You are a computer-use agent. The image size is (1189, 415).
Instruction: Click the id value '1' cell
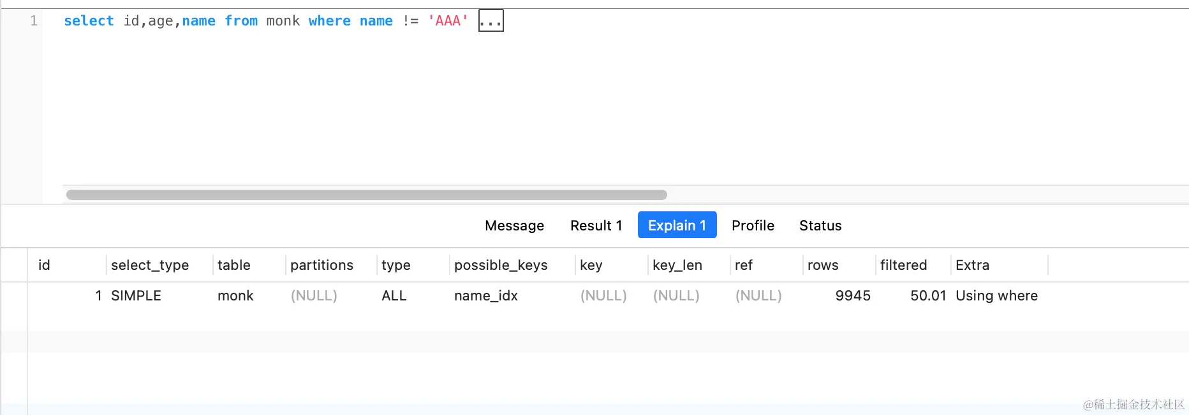click(x=98, y=295)
